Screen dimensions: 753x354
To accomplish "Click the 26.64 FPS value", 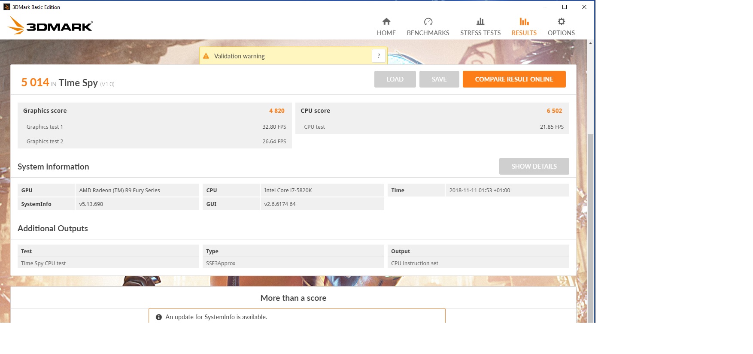I will pyautogui.click(x=274, y=142).
